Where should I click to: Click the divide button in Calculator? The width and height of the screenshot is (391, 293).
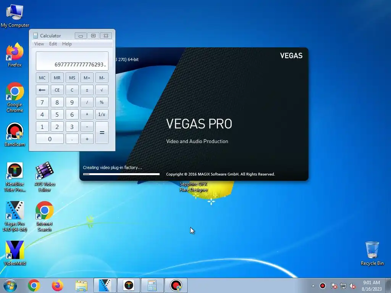87,102
